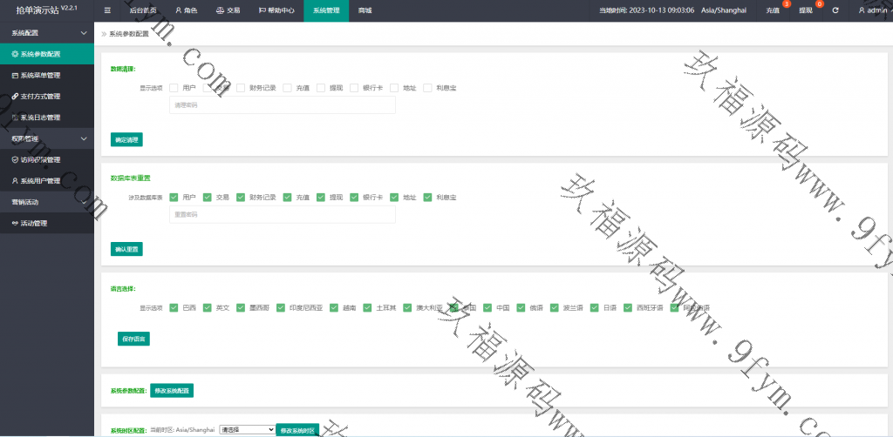This screenshot has height=437, width=893.
Task: Click the 活动管理 sidebar icon
Action: click(x=15, y=224)
